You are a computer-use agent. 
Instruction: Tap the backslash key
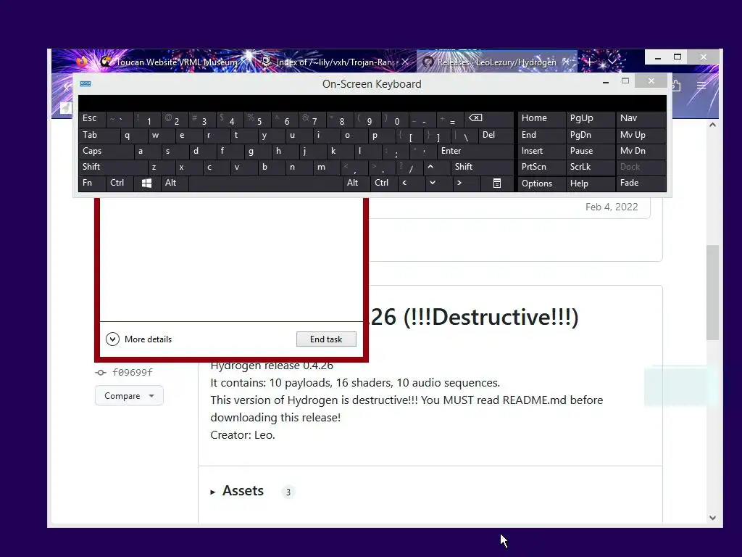(x=466, y=136)
